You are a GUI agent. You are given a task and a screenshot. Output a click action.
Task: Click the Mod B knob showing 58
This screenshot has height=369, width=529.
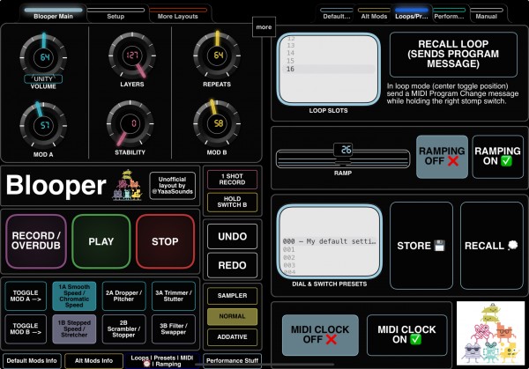coord(217,123)
